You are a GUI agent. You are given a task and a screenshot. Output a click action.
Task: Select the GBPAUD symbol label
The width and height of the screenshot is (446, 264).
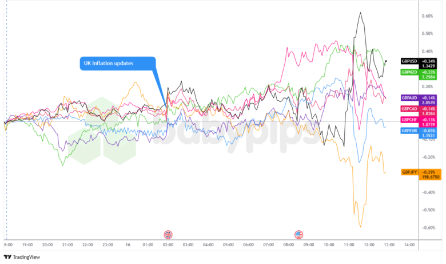click(410, 98)
